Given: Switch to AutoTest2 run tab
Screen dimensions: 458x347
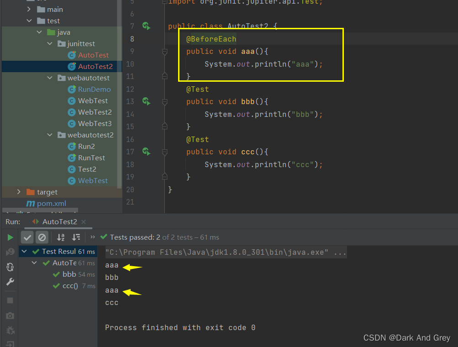Looking at the screenshot, I should tap(59, 221).
